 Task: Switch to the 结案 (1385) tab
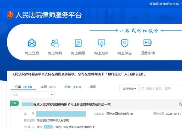click(73, 87)
